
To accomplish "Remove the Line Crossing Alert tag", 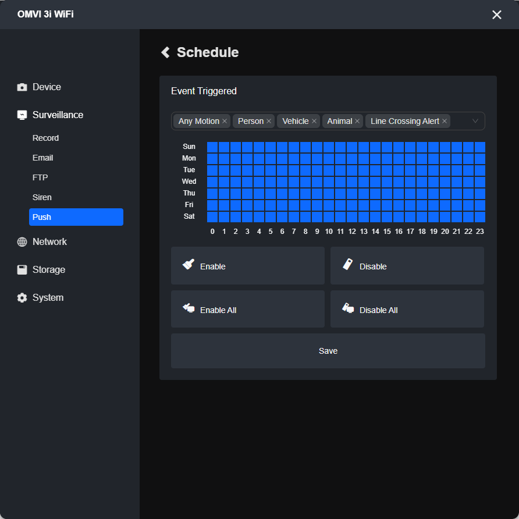I will 445,121.
